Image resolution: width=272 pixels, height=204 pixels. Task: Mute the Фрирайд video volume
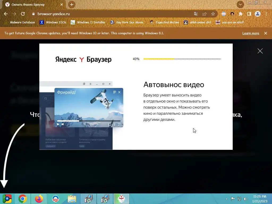(63, 124)
